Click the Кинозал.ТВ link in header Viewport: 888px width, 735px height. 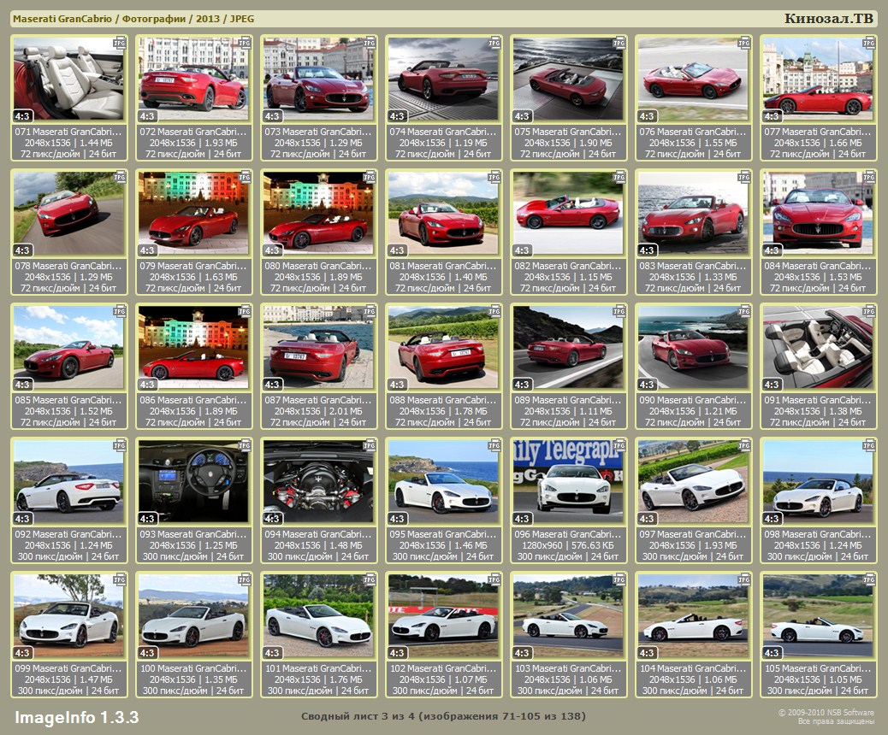828,18
